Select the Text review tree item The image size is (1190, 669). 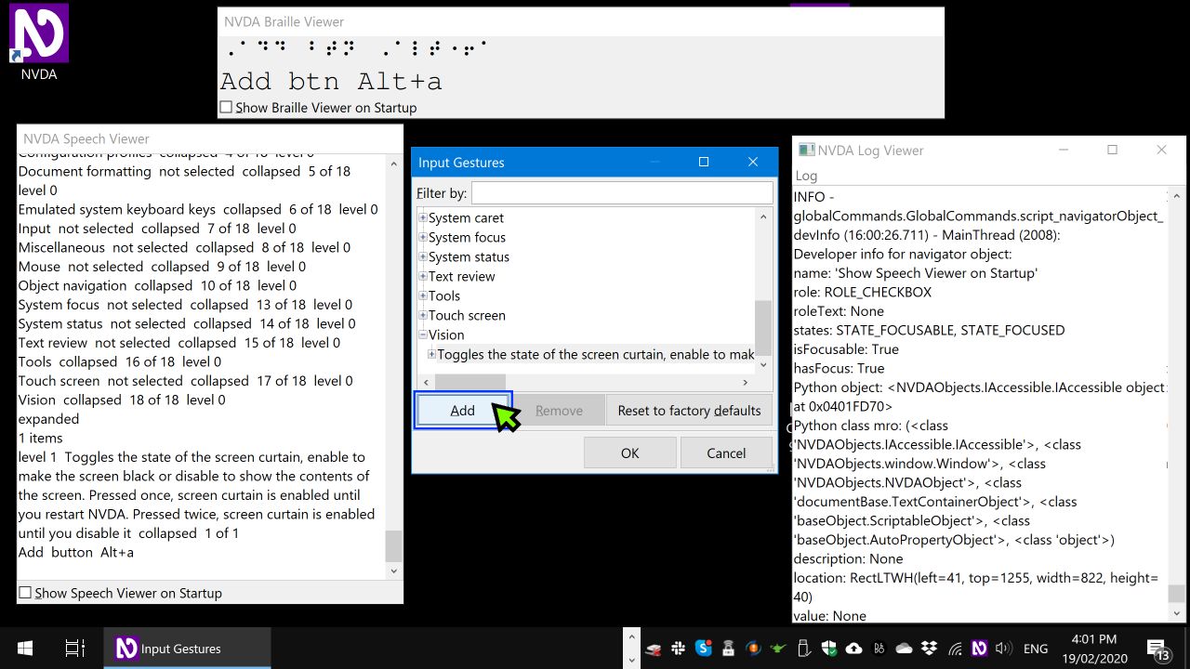[462, 277]
